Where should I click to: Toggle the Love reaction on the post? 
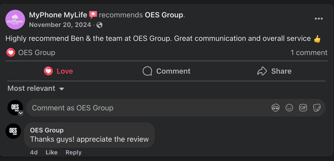[x=58, y=71]
